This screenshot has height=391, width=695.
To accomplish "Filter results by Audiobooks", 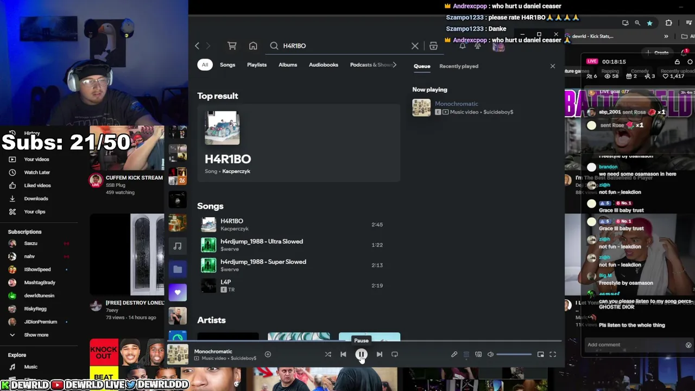I will (x=324, y=65).
